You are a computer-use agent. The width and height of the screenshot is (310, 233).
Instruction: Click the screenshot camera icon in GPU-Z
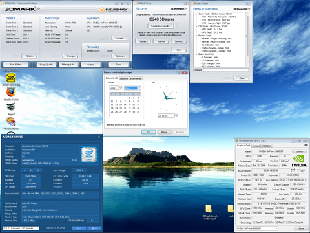point(306,146)
